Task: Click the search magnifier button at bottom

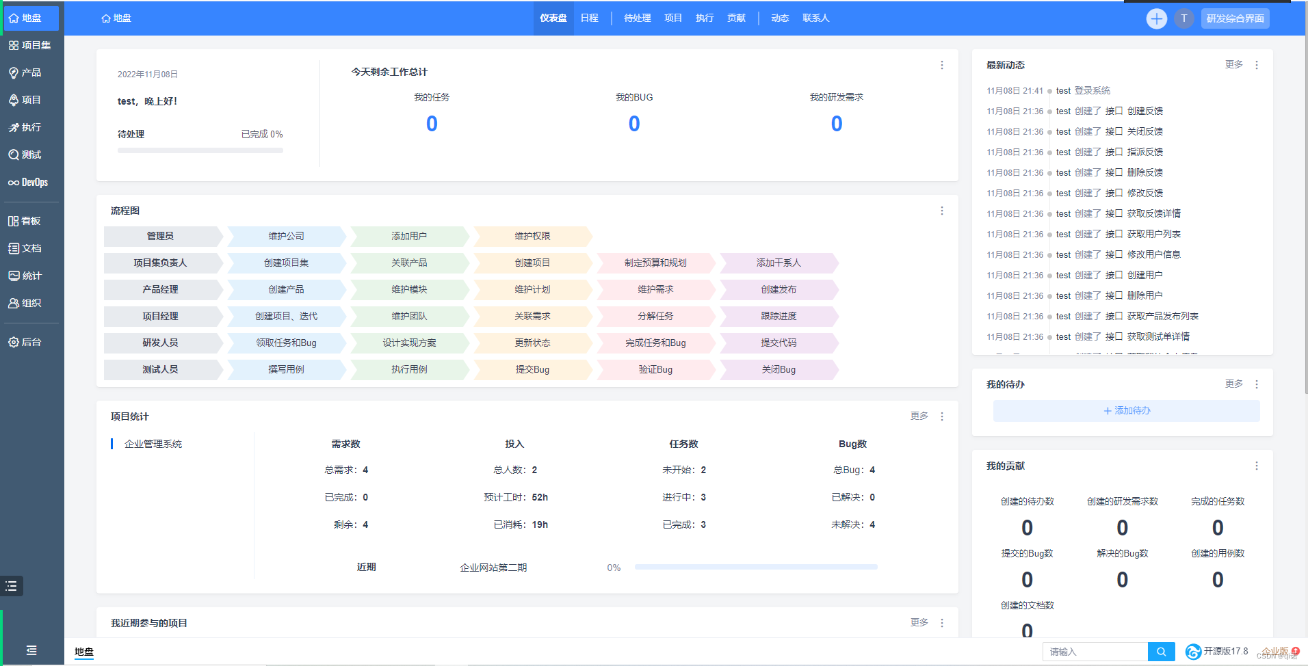Action: click(x=1161, y=652)
